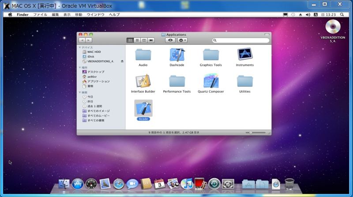Collapse the 場所 sidebar section
This screenshot has width=353, height=197.
(80, 68)
